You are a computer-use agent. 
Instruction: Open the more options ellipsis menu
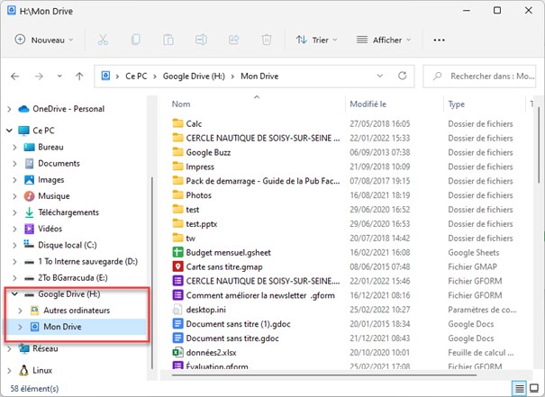tap(439, 41)
